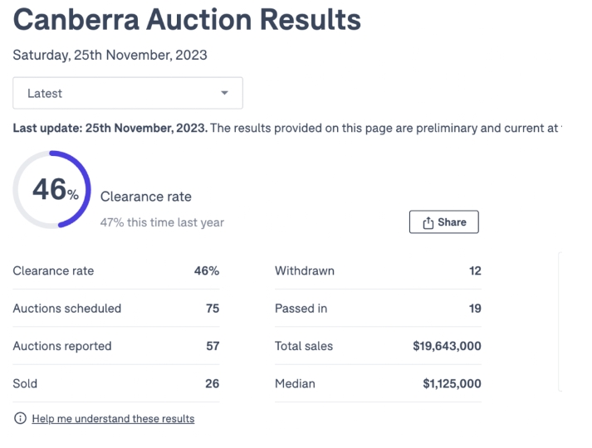Click the share icon in Share button

pos(428,222)
